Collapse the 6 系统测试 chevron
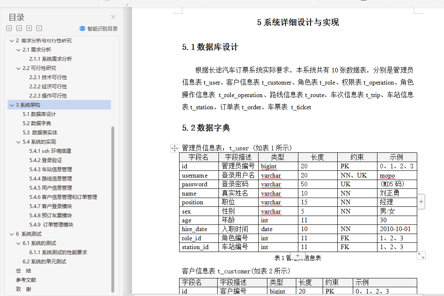This screenshot has height=296, width=444. tap(12, 234)
